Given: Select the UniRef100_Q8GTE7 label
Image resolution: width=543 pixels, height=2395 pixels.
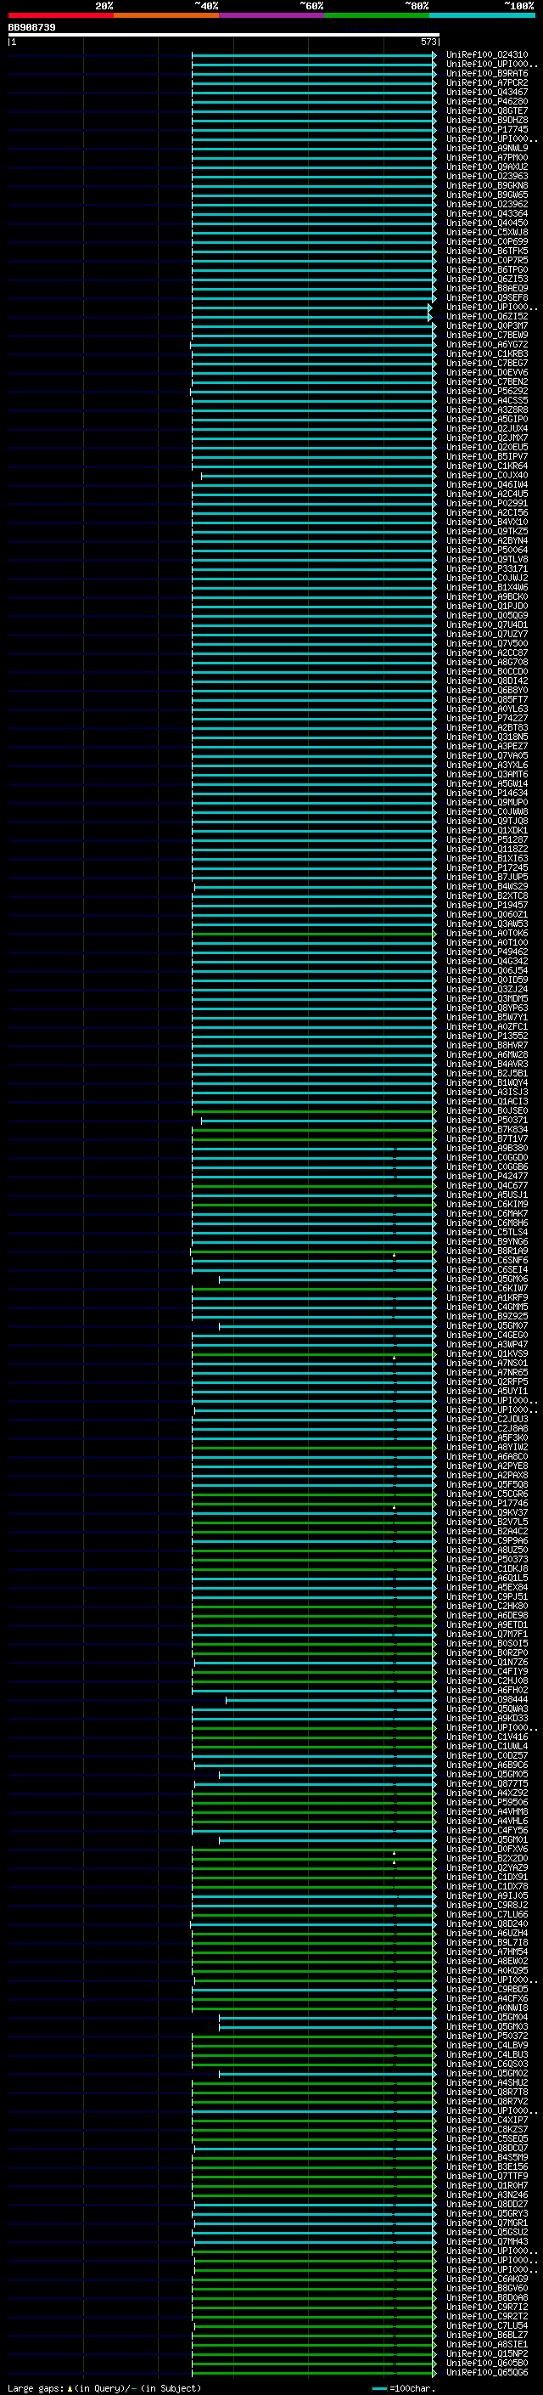Looking at the screenshot, I should click(487, 110).
